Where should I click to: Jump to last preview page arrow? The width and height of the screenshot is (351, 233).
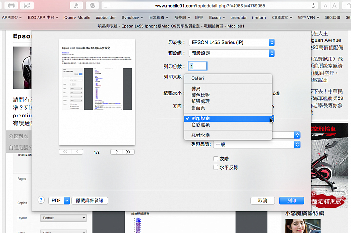[128, 152]
